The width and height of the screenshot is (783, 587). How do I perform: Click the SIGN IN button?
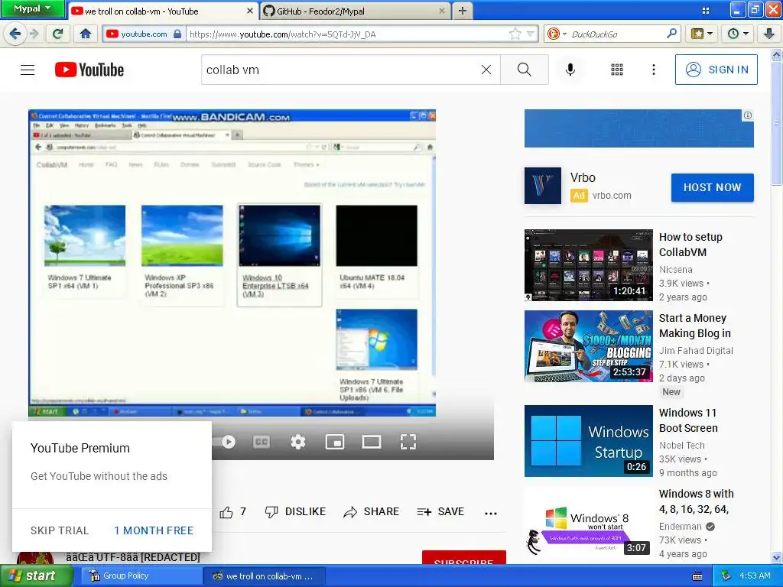(x=716, y=70)
